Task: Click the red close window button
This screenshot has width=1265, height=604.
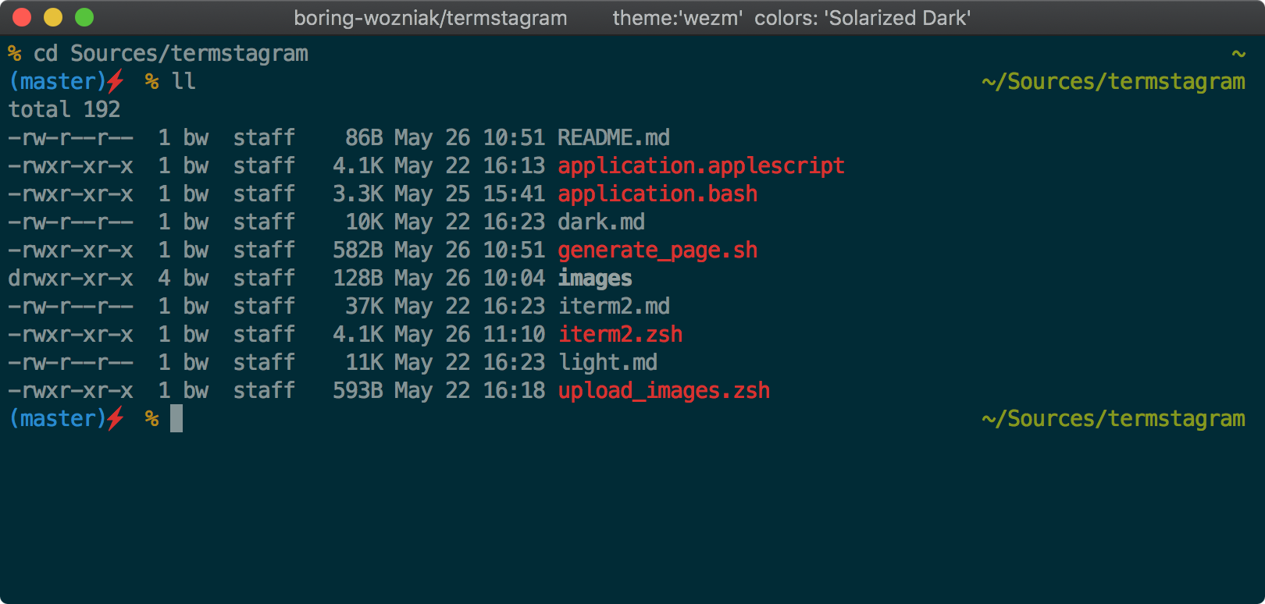Action: (x=22, y=17)
